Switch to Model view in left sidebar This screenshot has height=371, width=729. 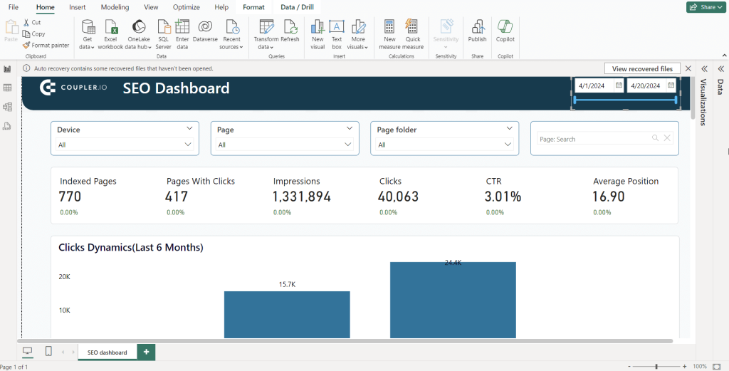click(x=7, y=107)
